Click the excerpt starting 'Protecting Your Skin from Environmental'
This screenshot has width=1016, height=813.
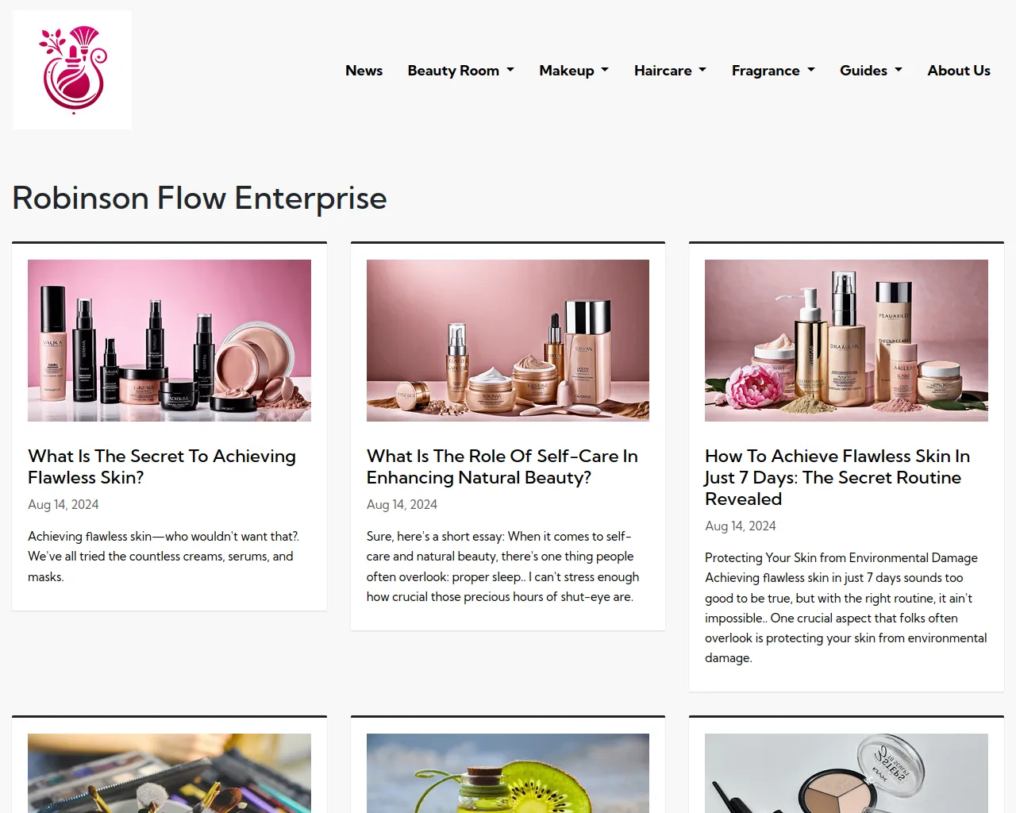pos(846,608)
